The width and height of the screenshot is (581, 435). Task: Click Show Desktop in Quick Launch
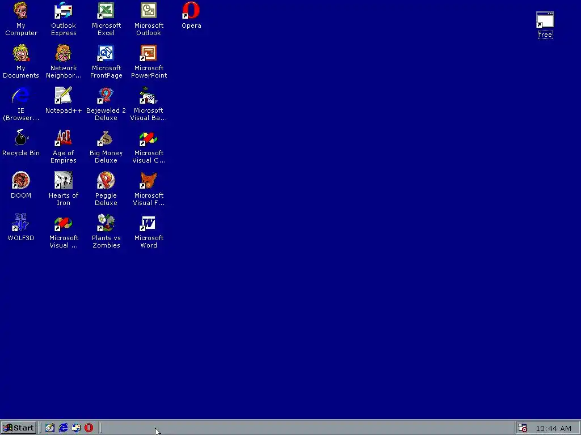[x=50, y=428]
